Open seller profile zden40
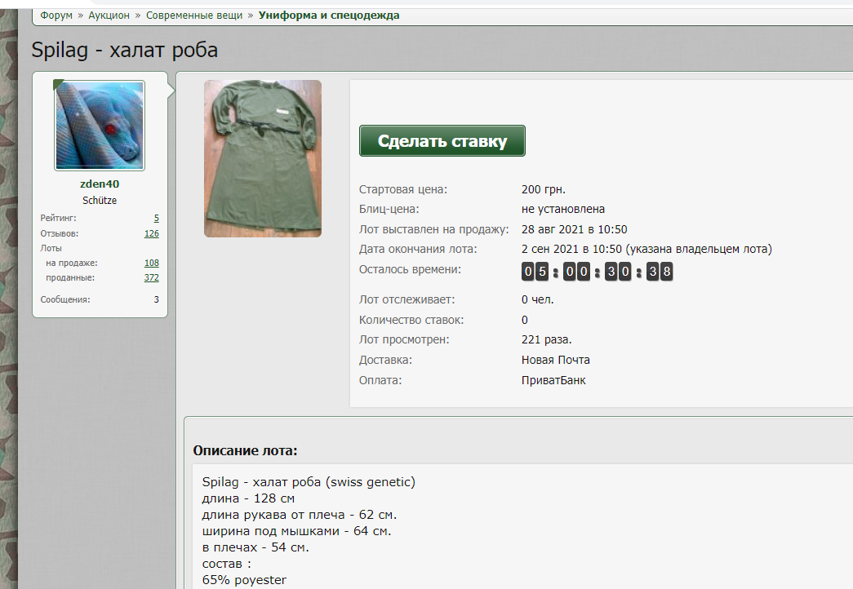This screenshot has height=589, width=853. (x=100, y=184)
